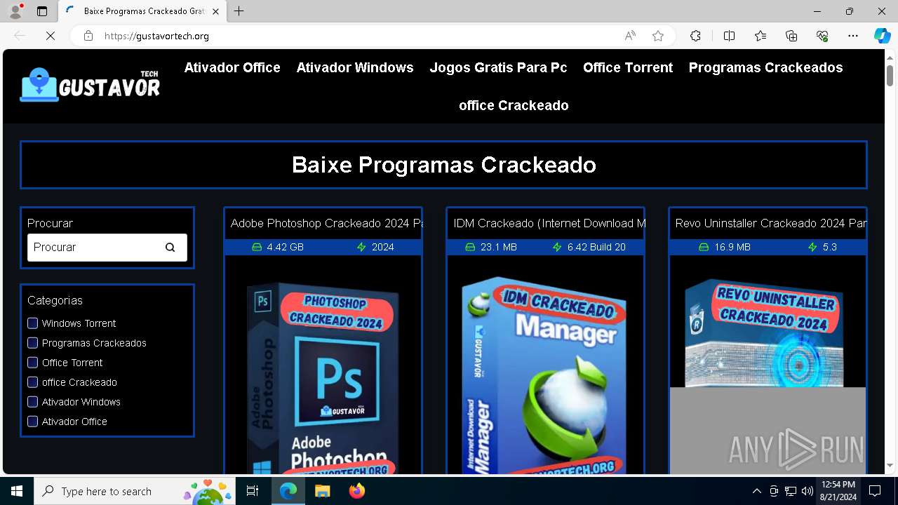898x505 pixels.
Task: Click the Gustavor Tech site logo
Action: 90,85
